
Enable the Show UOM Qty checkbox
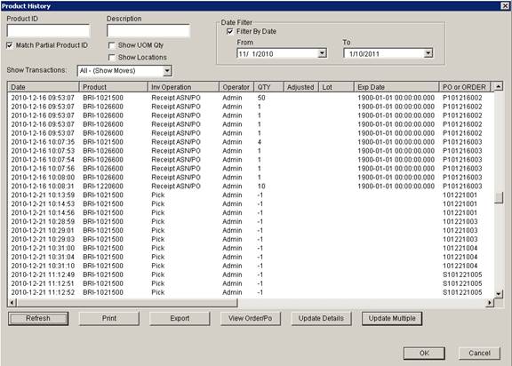coord(112,45)
